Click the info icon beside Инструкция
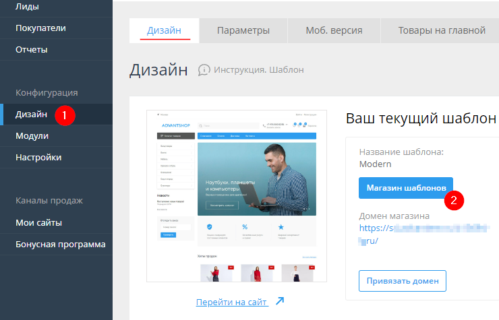Screen dimensions: 499x320 point(204,70)
